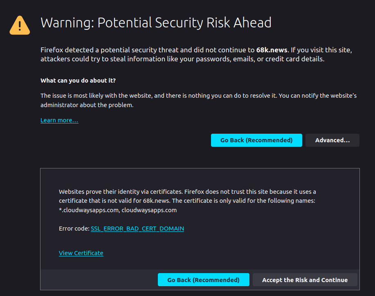
Task: Toggle the Advanced… details button
Action: (332, 140)
